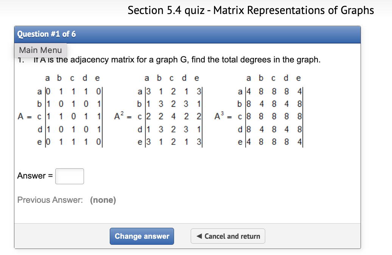Screen dimensions: 392x255
Task: Click row label e in matrix A
Action: [x=39, y=143]
